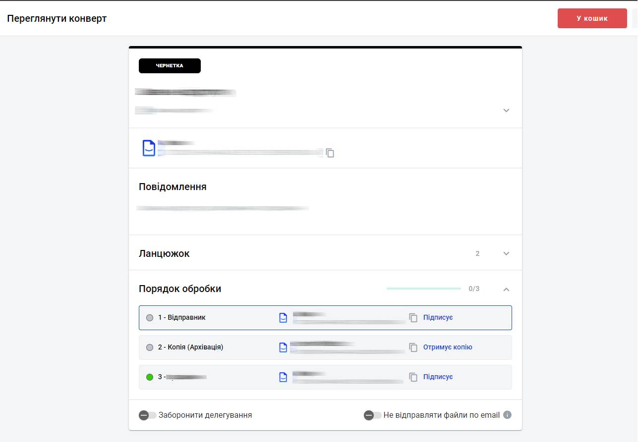The width and height of the screenshot is (638, 442).
Task: Click the grey status dot in the "2 - Копія (Архівація)" row
Action: click(150, 347)
